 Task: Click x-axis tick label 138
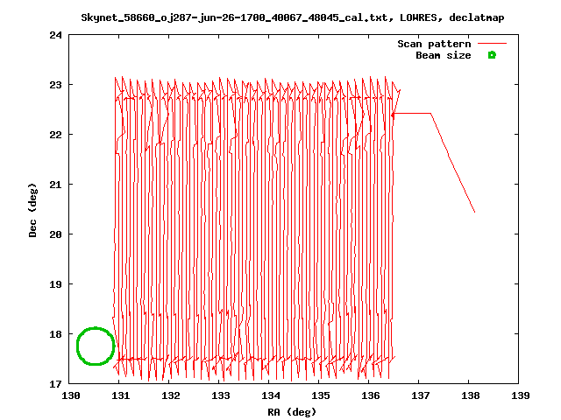[471, 395]
